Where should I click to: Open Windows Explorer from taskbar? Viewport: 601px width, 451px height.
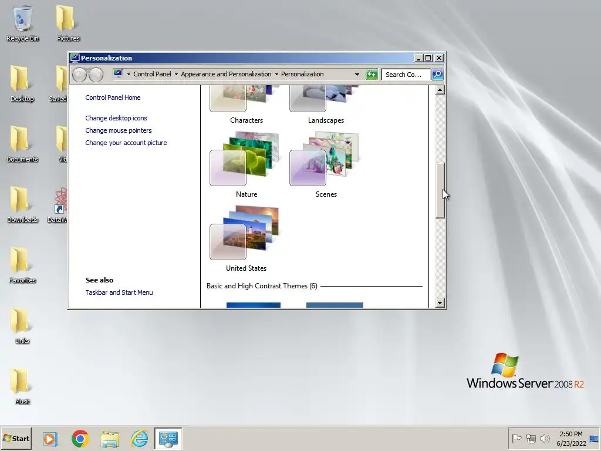pos(110,439)
